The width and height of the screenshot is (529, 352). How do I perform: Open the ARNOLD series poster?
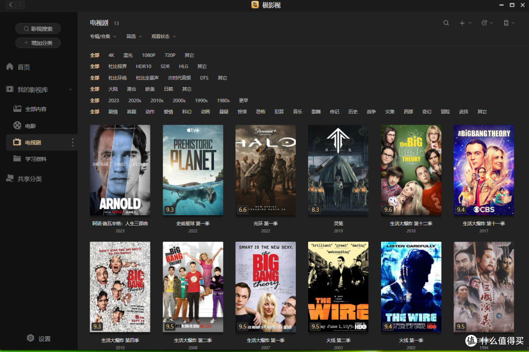(120, 170)
